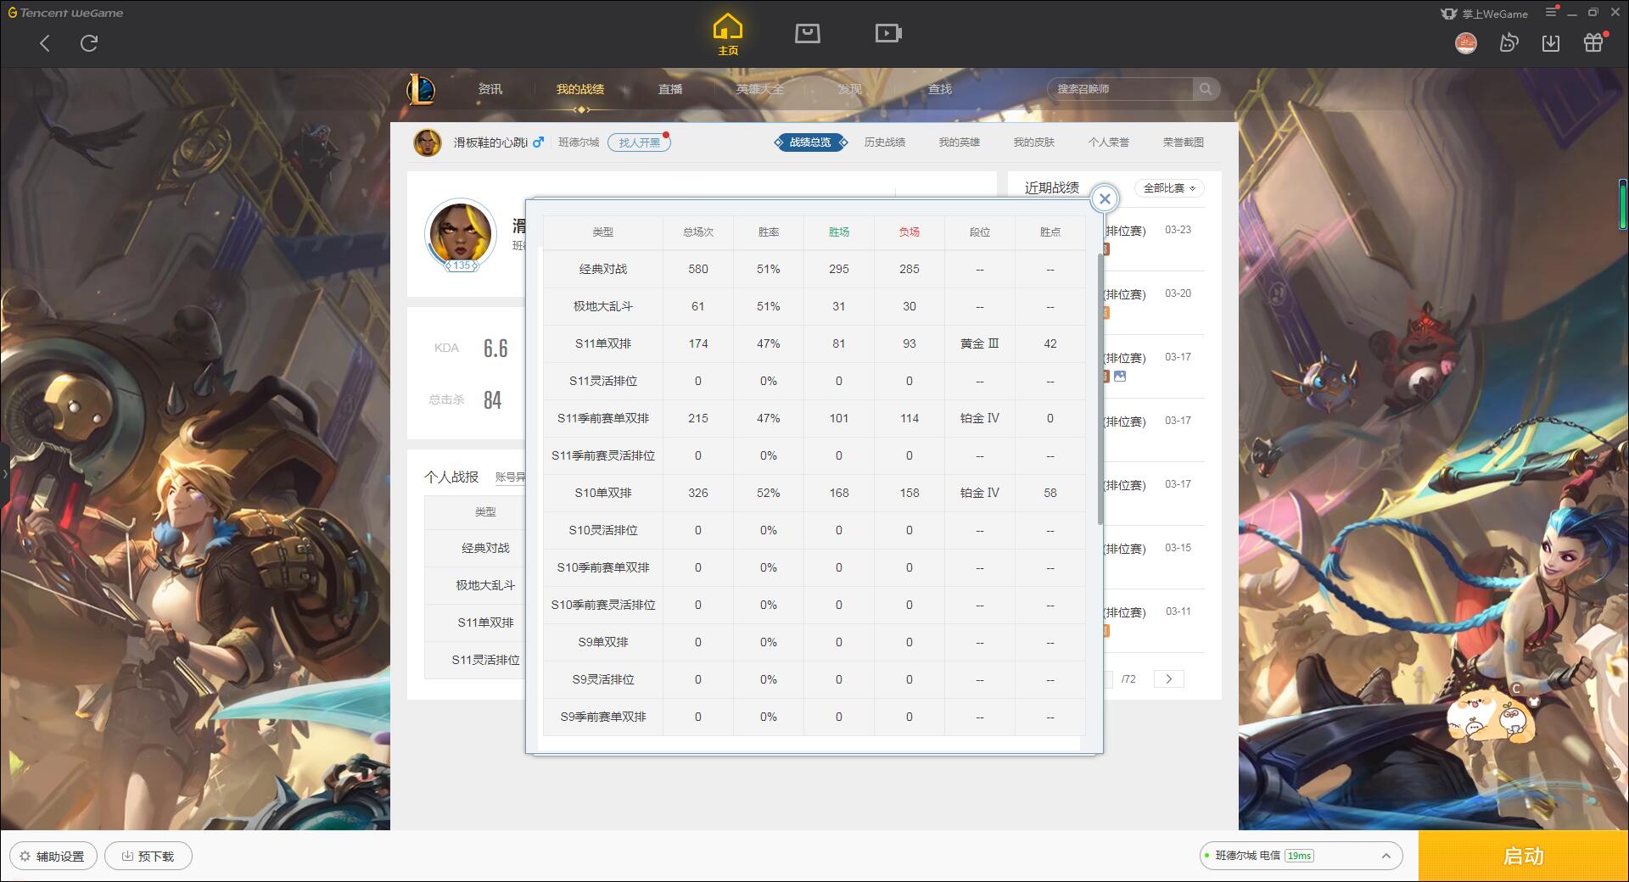Click the 个人战报 section header

[451, 477]
